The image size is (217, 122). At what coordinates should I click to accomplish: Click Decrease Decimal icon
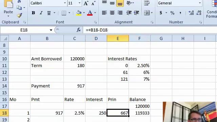tap(199, 13)
